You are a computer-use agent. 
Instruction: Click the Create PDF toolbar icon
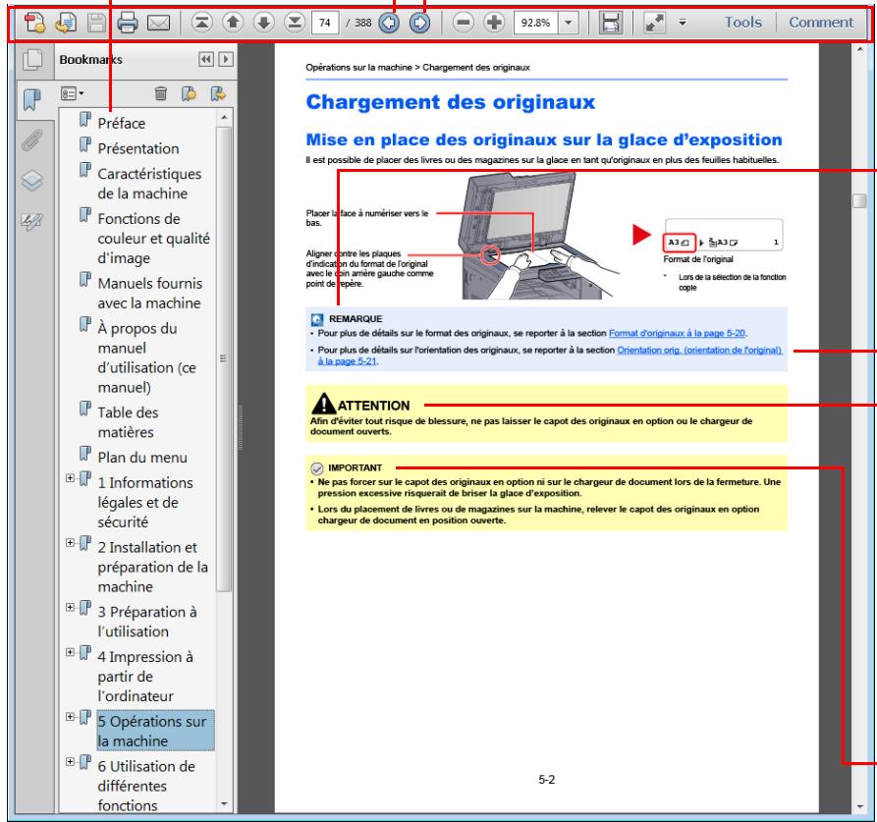34,23
